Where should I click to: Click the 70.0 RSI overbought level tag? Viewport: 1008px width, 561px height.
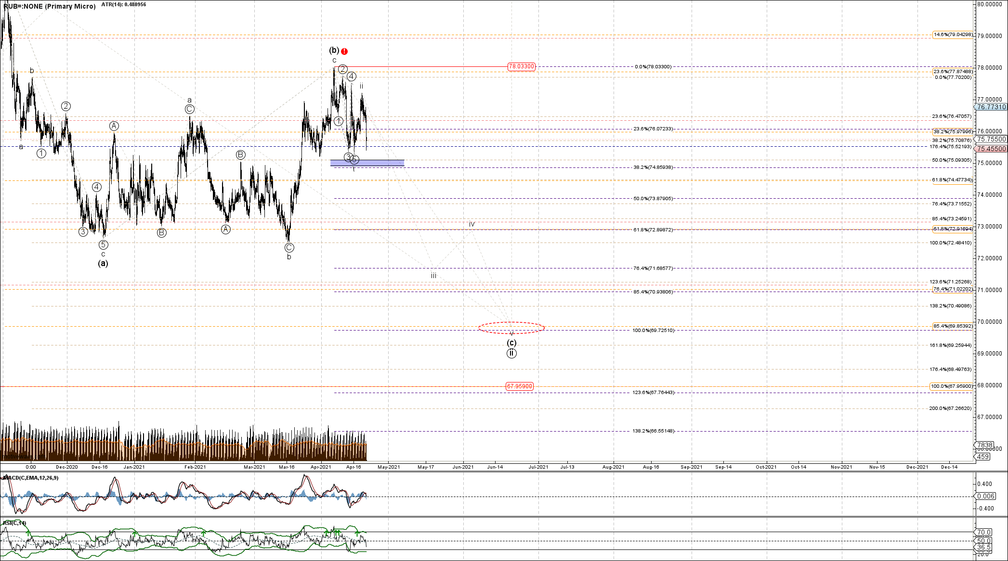983,532
